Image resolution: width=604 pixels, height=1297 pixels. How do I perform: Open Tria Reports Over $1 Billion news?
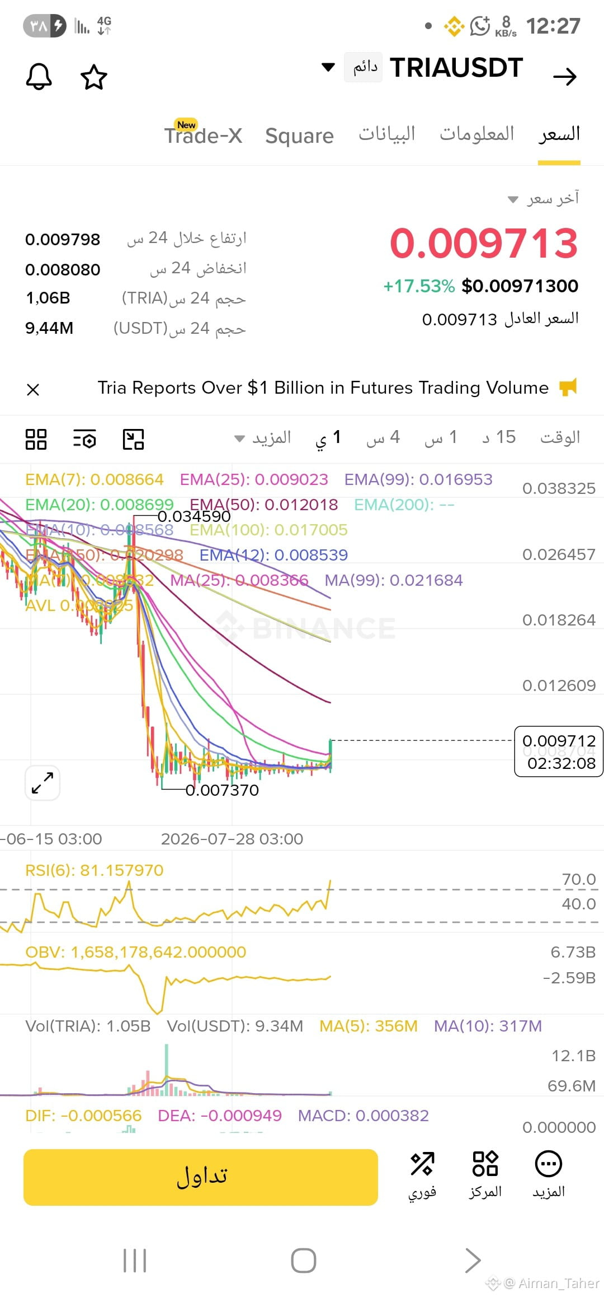(323, 388)
